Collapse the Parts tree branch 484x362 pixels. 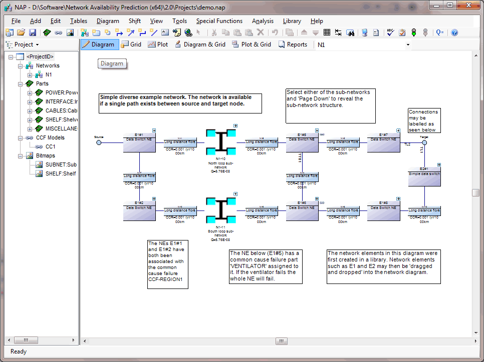point(21,83)
